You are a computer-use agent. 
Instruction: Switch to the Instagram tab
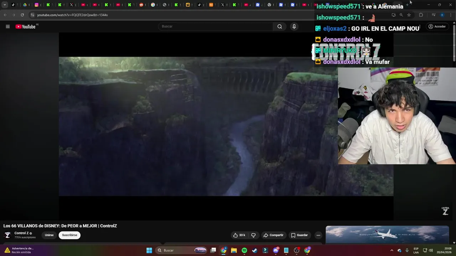pyautogui.click(x=36, y=5)
